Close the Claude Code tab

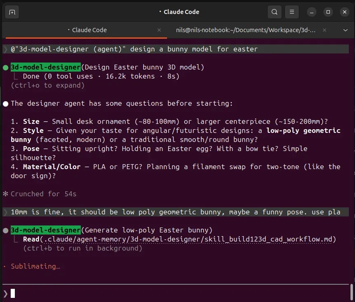[x=159, y=30]
